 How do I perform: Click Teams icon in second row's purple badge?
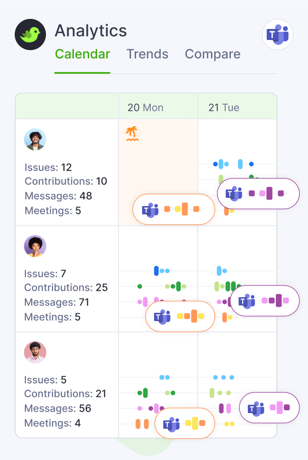(x=247, y=301)
